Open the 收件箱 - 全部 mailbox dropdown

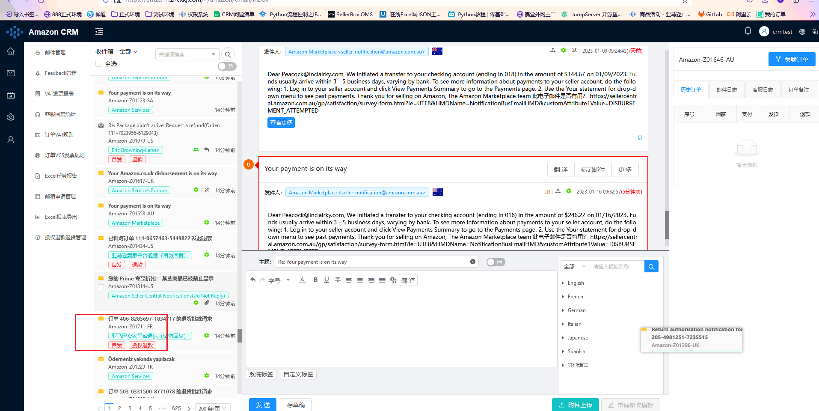(x=117, y=51)
